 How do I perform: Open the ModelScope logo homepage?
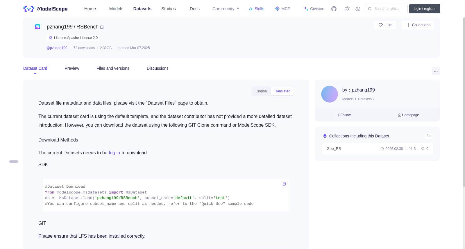tap(45, 9)
